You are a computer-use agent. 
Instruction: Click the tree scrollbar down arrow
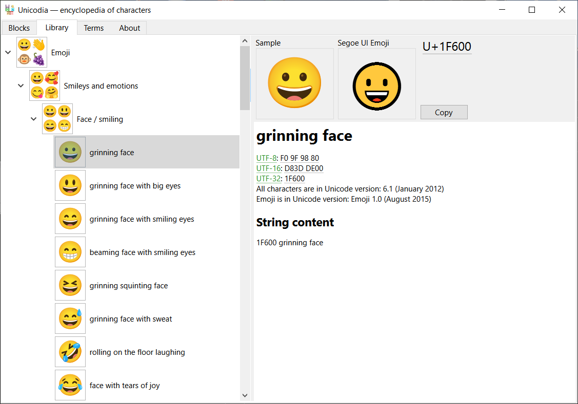(245, 395)
